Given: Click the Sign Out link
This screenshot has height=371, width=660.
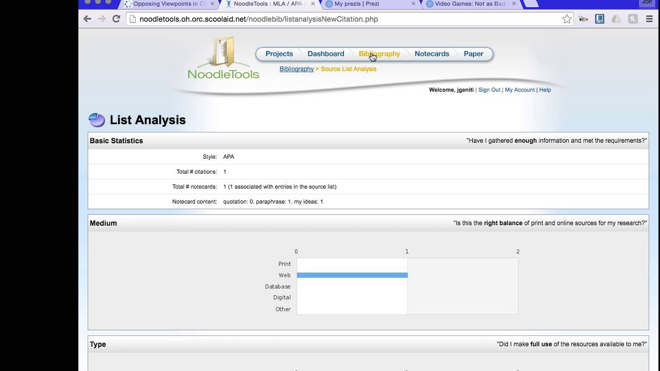Looking at the screenshot, I should (489, 90).
